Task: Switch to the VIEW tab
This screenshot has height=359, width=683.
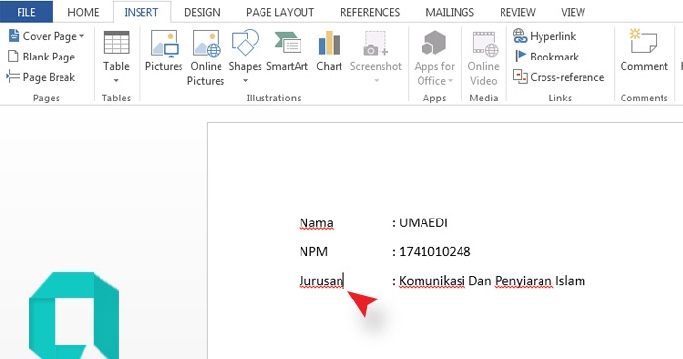Action: [x=573, y=12]
